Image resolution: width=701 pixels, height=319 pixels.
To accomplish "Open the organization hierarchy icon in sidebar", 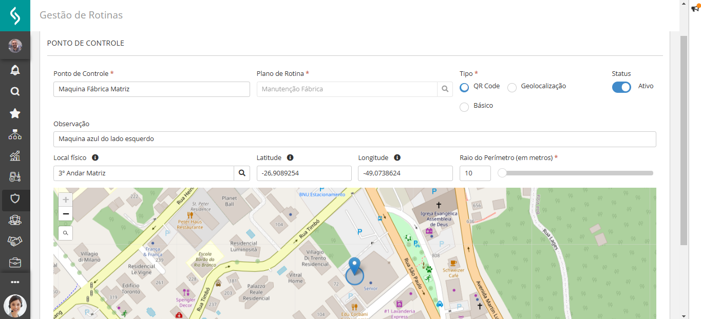I will pyautogui.click(x=15, y=135).
